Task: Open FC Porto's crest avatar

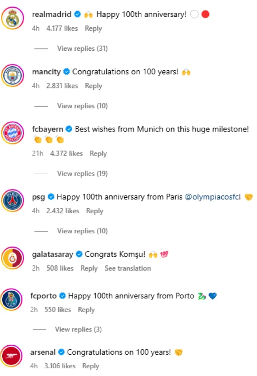Action: point(11,299)
